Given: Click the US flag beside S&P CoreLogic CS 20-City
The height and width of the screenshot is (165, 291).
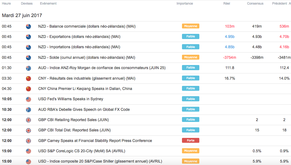Looking at the screenshot, I should tap(28, 151).
